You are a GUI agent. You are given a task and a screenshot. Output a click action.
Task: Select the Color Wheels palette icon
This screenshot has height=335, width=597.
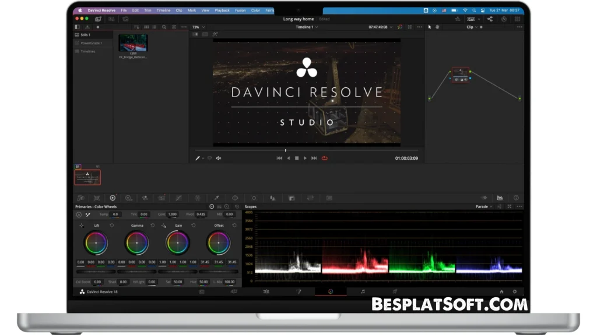113,198
